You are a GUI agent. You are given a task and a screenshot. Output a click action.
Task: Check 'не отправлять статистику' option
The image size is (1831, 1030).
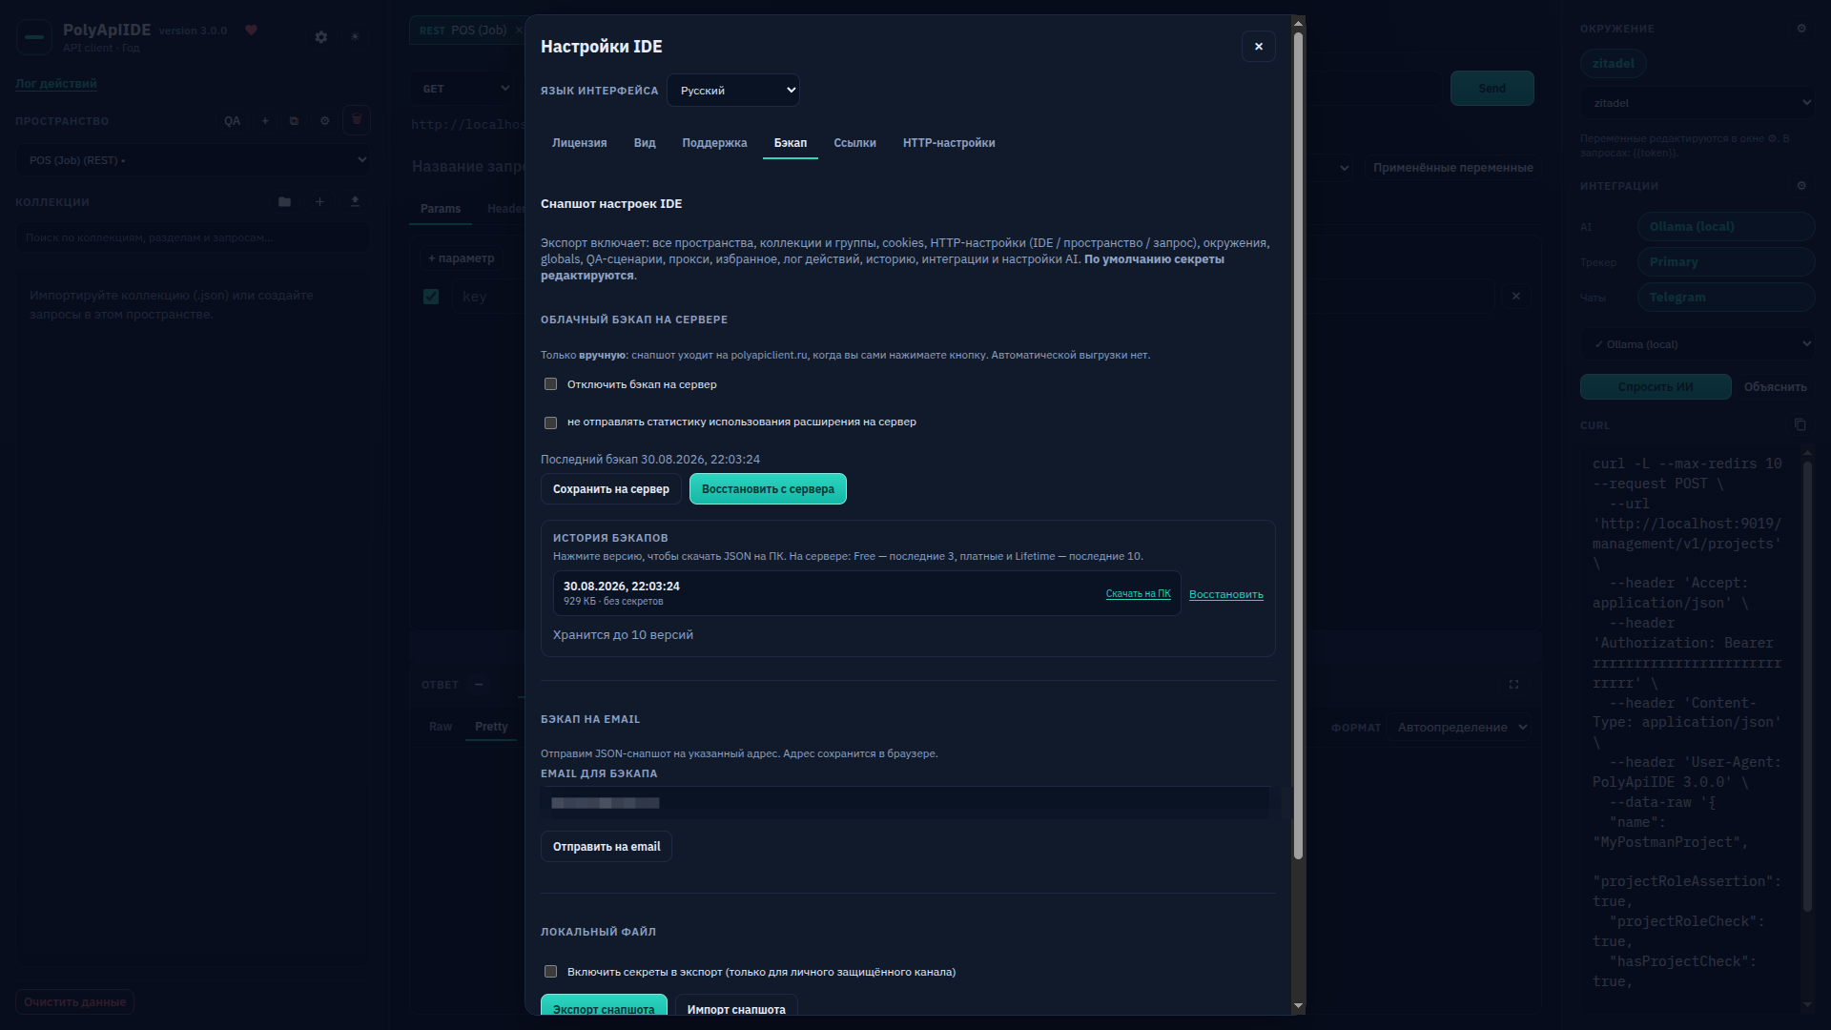click(x=550, y=422)
